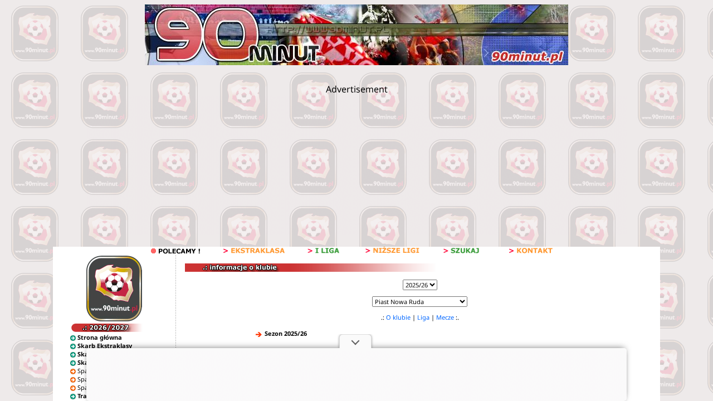Open the EKSTRAKLASA menu
Image resolution: width=713 pixels, height=401 pixels.
(254, 251)
